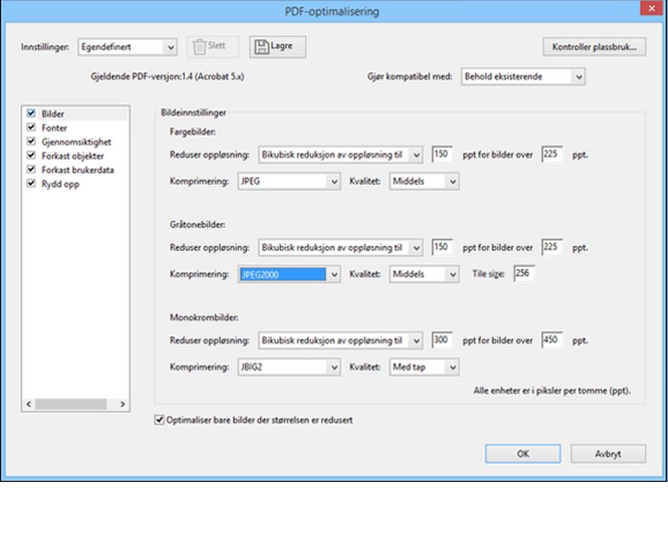Open the Gjør kompatibel med dropdown
Screen dimensions: 668x554
click(x=523, y=76)
